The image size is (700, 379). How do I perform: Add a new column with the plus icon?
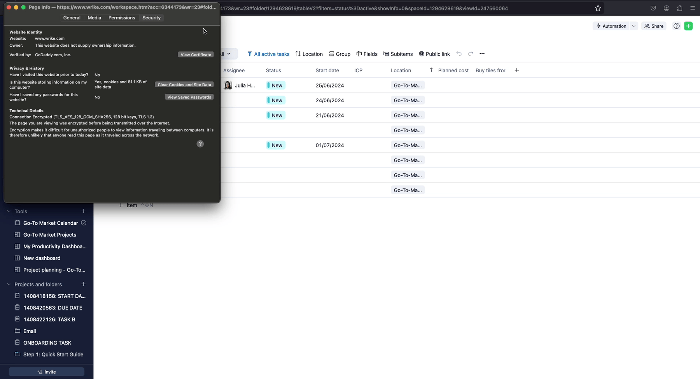click(x=516, y=70)
